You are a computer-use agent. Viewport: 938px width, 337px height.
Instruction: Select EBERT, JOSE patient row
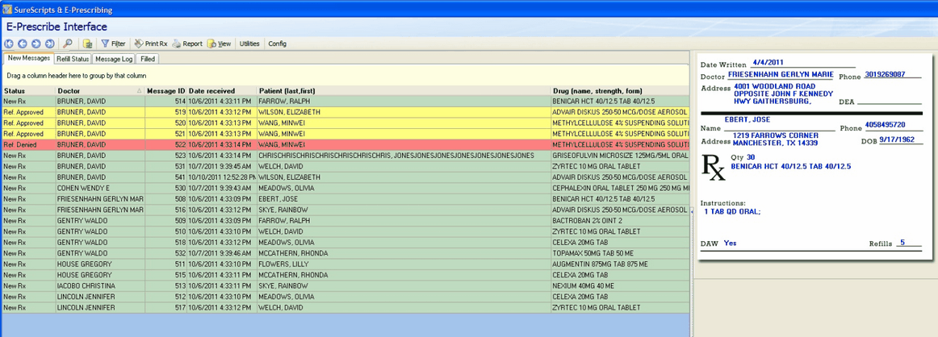345,198
